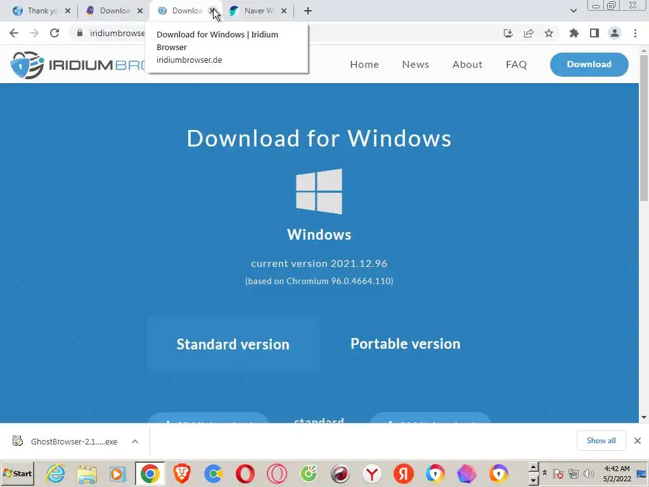
Task: Open network status tray icon
Action: coord(573,473)
